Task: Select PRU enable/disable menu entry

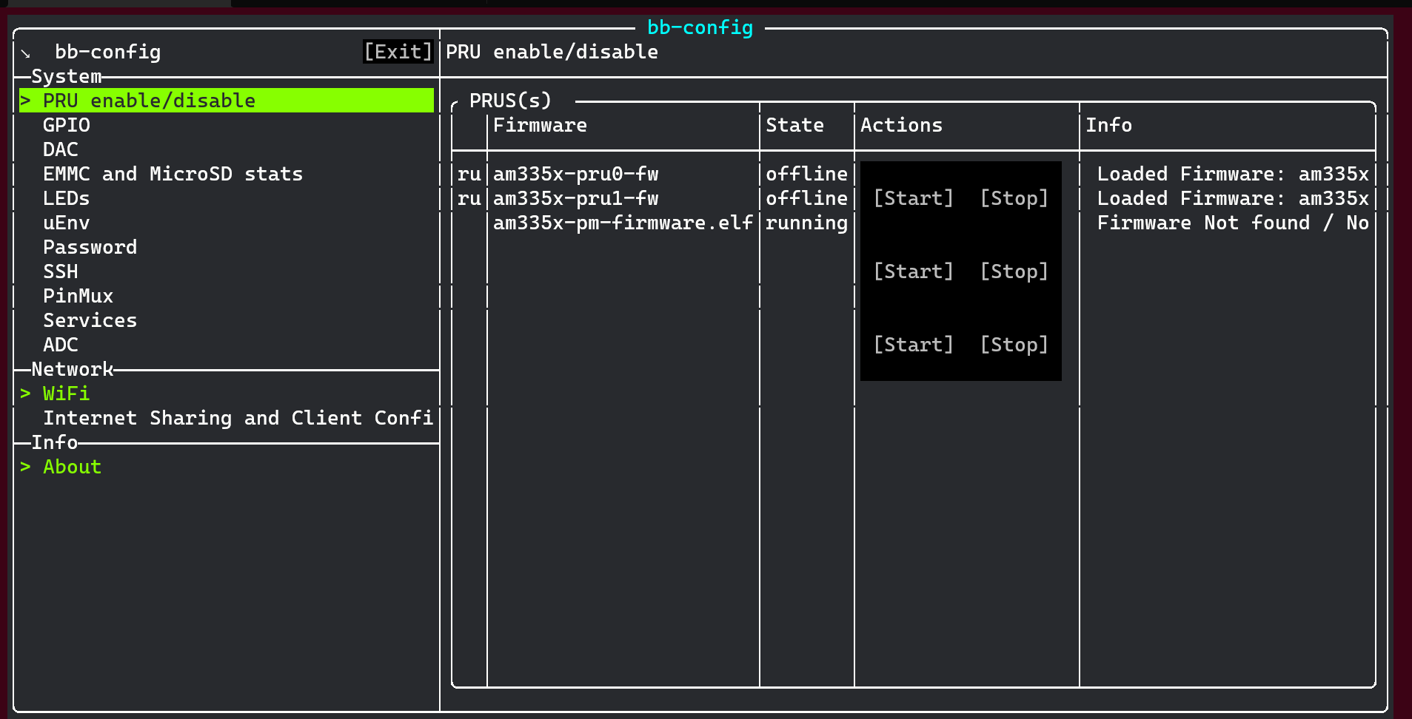Action: [x=149, y=101]
